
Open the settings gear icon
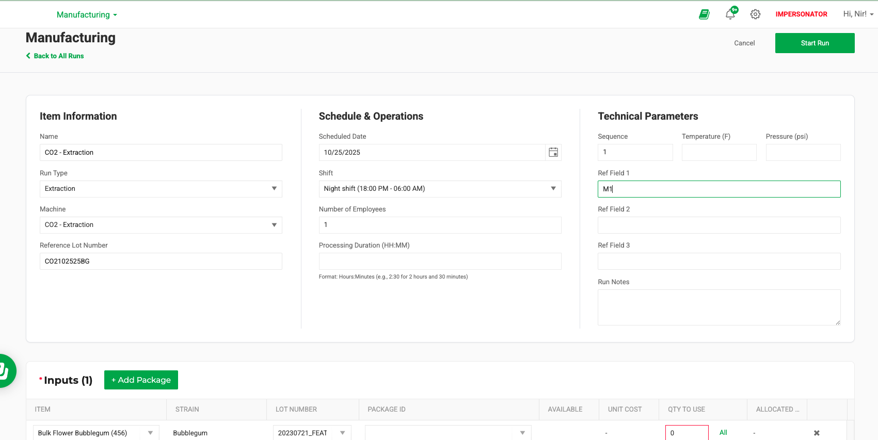click(755, 14)
